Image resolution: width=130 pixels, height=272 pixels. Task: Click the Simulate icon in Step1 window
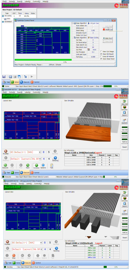pyautogui.click(x=124, y=108)
